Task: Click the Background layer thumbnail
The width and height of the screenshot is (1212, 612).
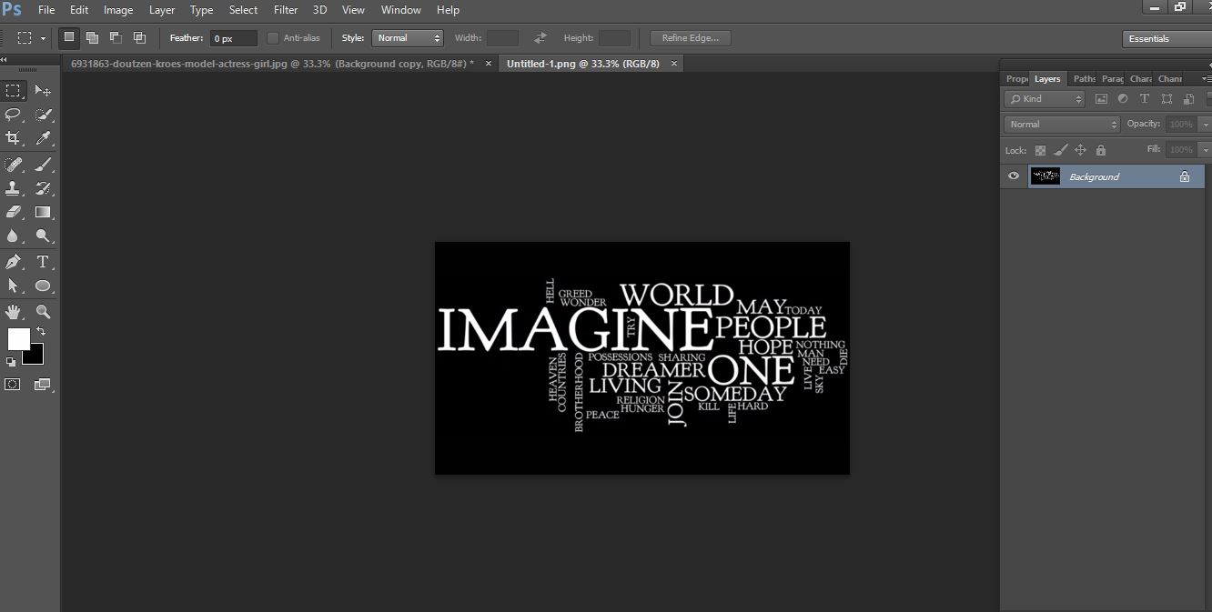Action: (1045, 176)
